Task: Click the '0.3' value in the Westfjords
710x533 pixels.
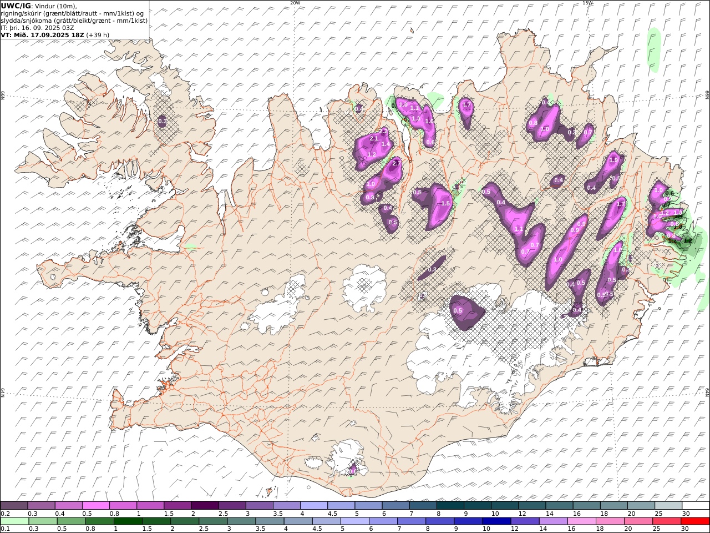Action: [x=163, y=121]
